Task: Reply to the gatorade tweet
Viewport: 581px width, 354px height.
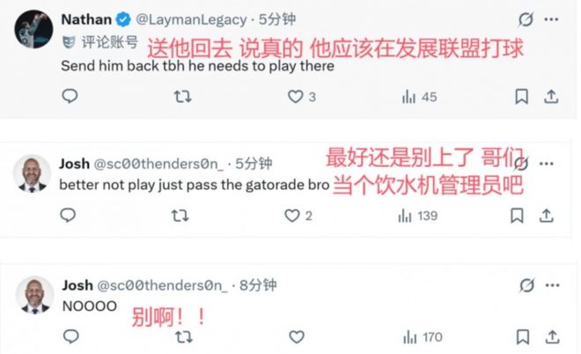Action: [68, 215]
